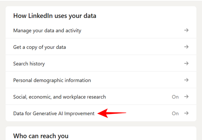The image size is (202, 140).
Task: Open Manage your data and activity
Action: click(47, 30)
